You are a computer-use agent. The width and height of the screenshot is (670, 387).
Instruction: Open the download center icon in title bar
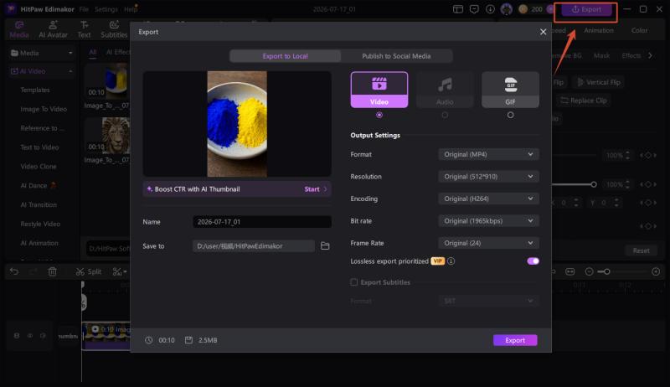coord(490,9)
